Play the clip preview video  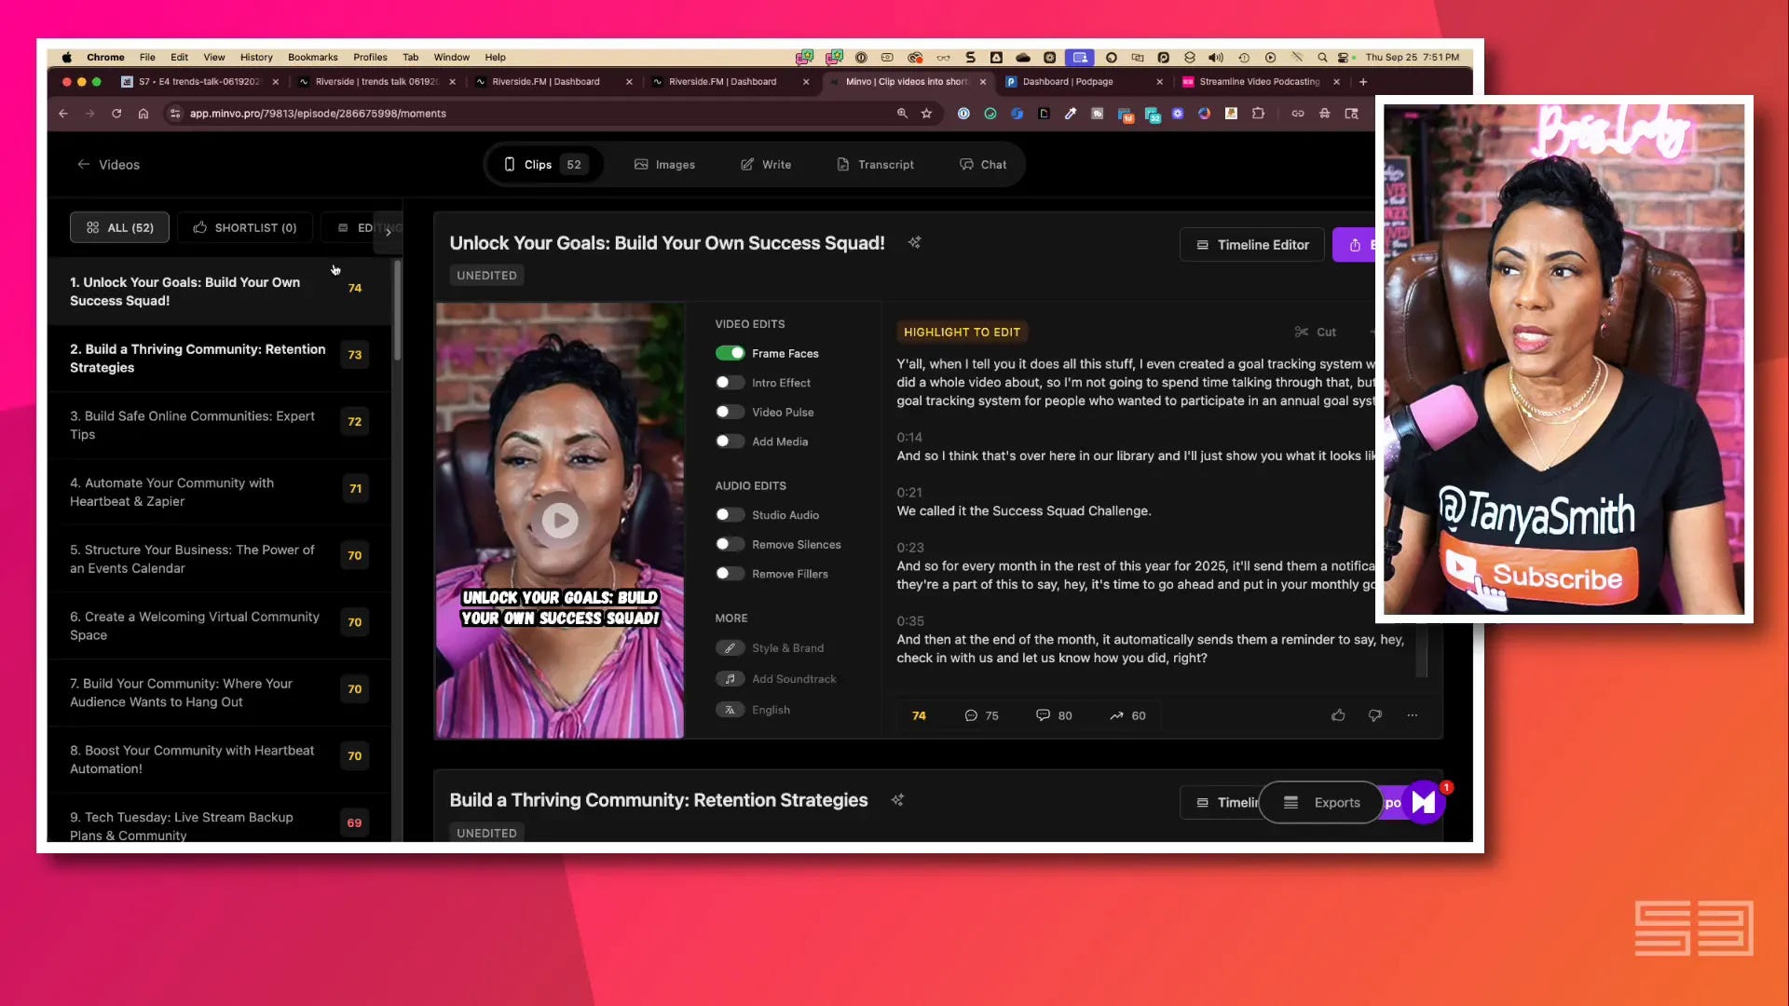click(x=560, y=520)
